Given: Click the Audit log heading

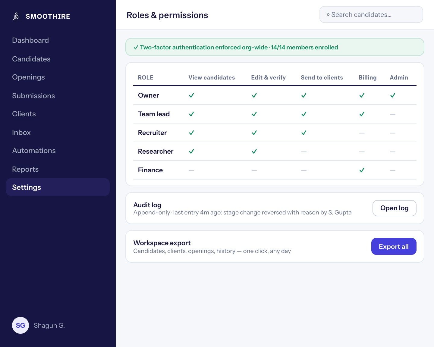Looking at the screenshot, I should coord(147,205).
